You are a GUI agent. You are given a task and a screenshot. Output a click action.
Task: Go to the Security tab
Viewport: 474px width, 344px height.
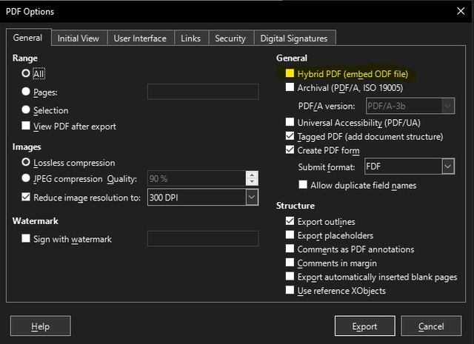[x=230, y=38]
